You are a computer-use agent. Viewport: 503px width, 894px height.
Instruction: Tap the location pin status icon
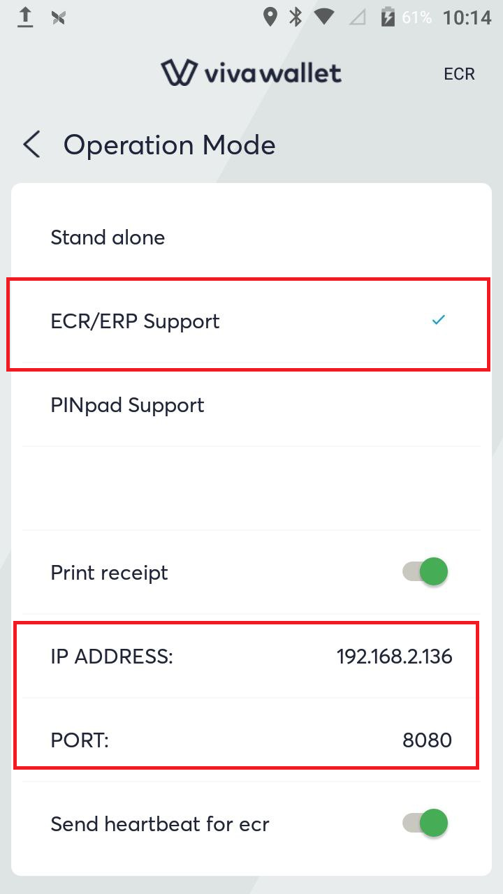(270, 17)
